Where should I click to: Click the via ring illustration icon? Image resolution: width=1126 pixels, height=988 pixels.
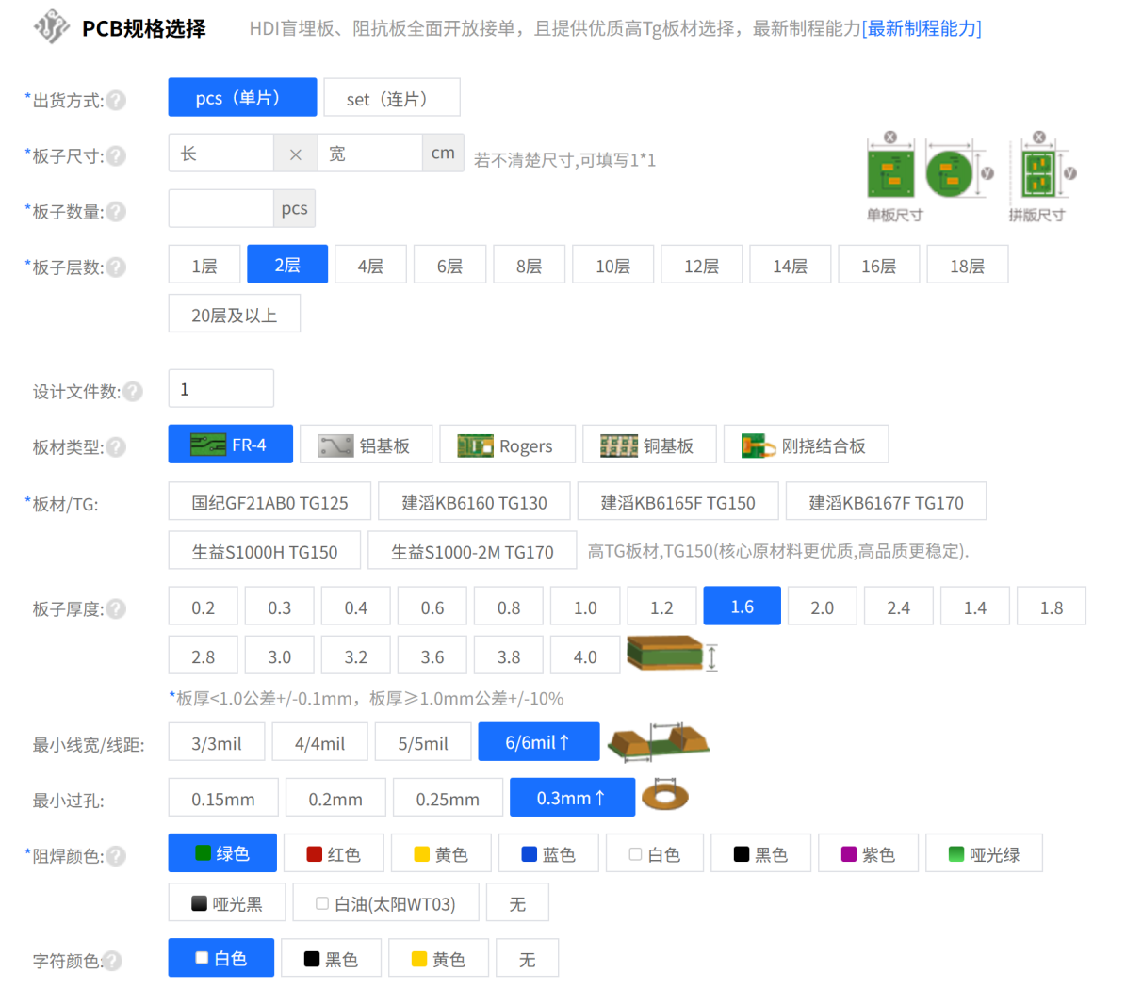(x=667, y=796)
